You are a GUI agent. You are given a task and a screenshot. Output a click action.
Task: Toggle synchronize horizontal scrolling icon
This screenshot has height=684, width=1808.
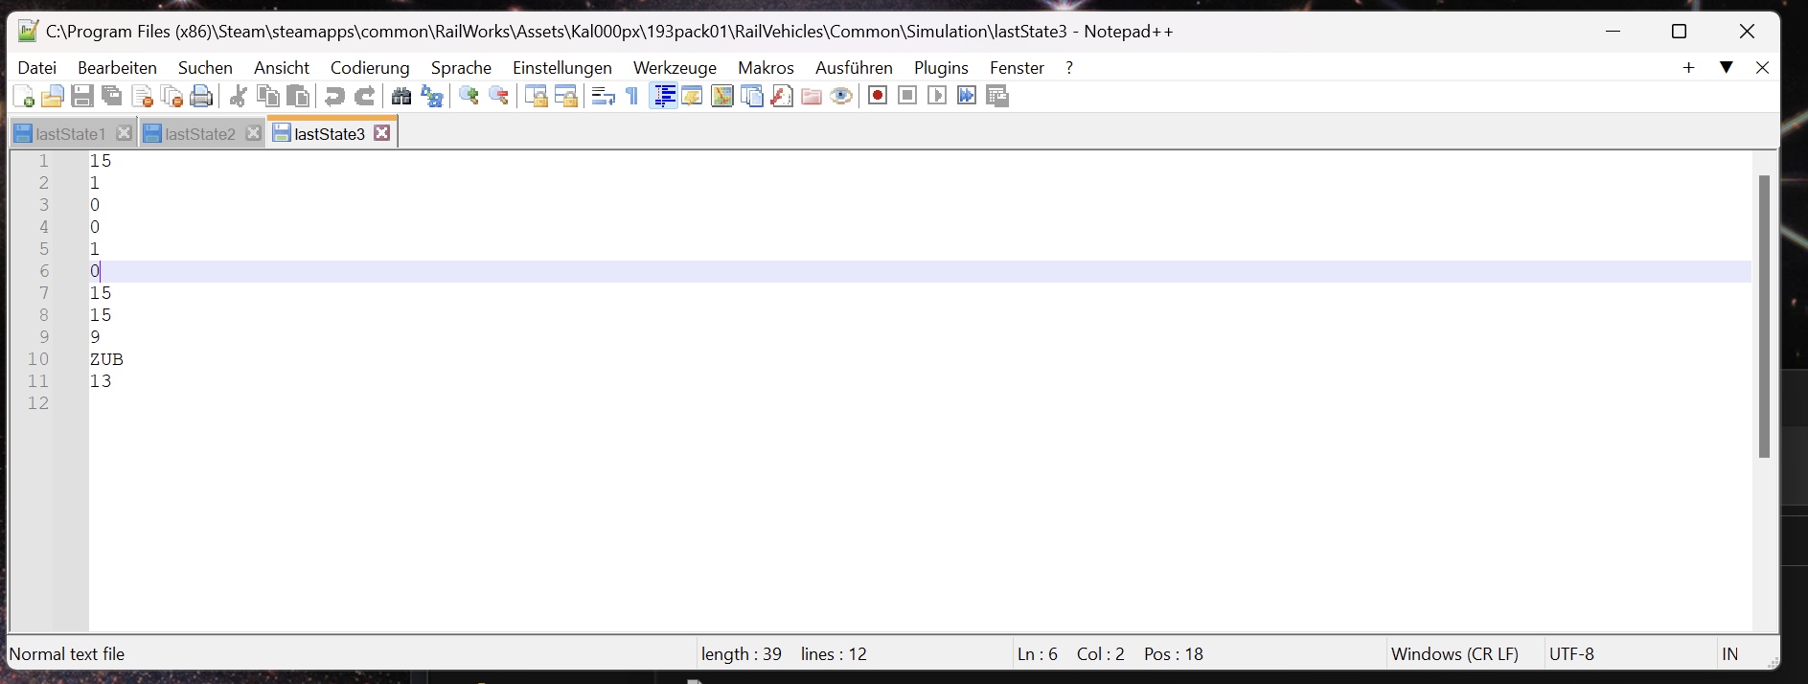[565, 96]
